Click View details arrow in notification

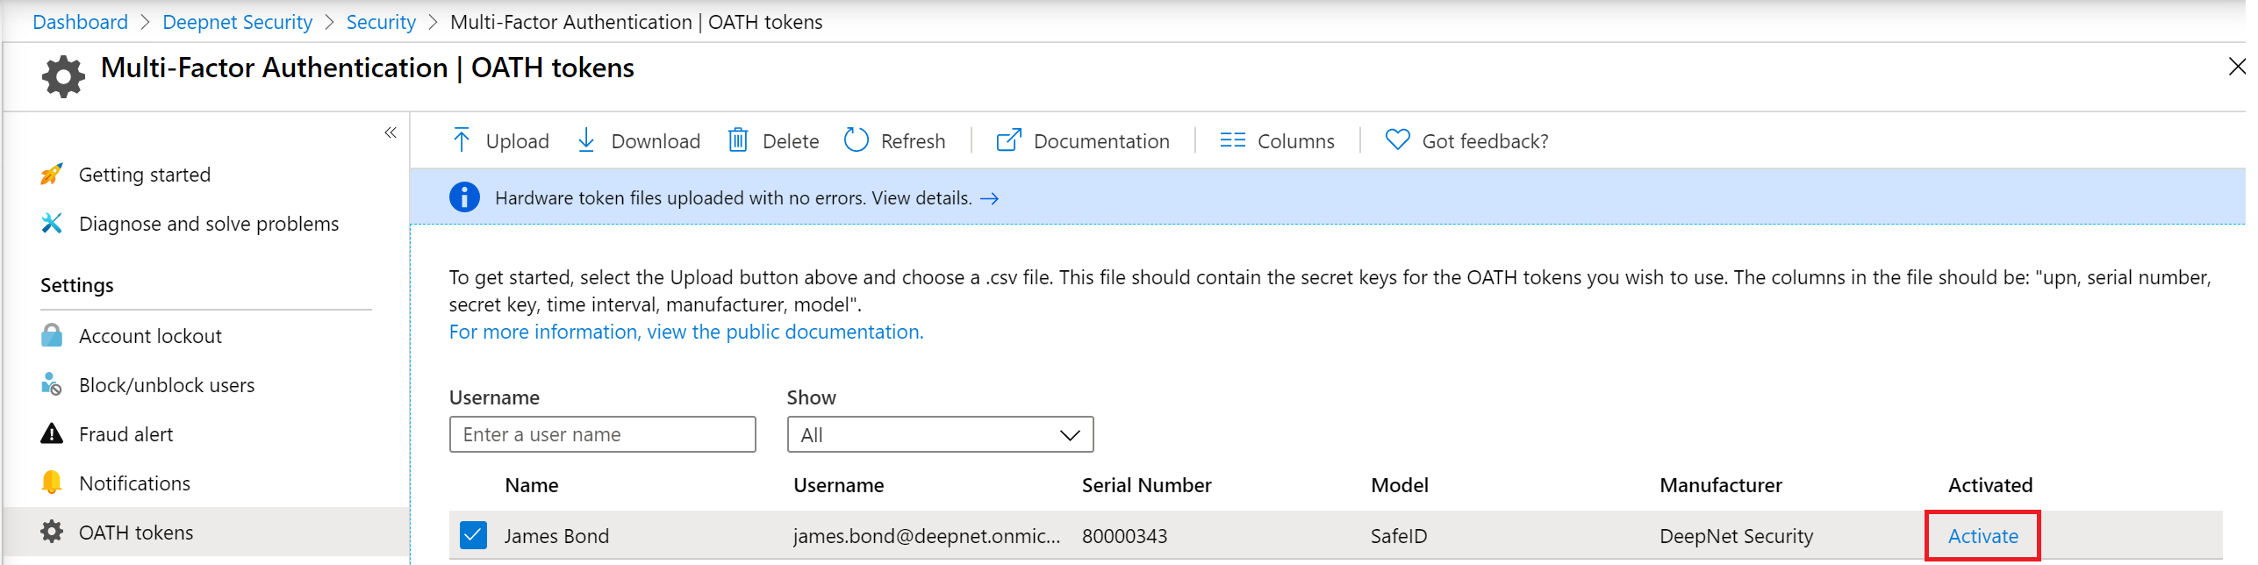[x=989, y=198]
